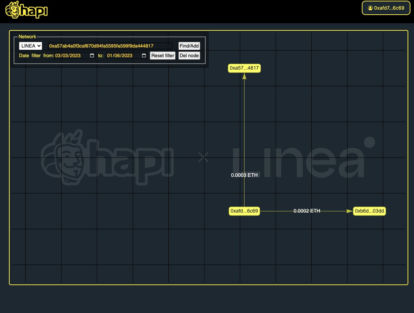Click the 0.0003 ETH edge label
The image size is (414, 313).
244,175
